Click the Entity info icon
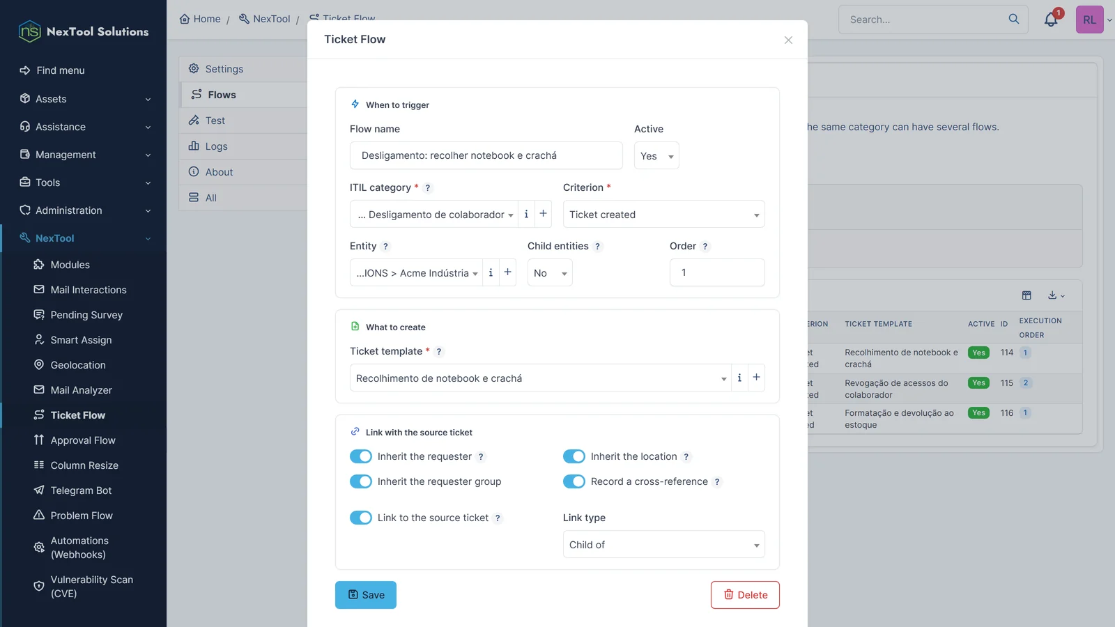 click(x=491, y=272)
